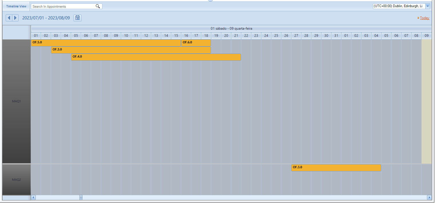Jump to day 31 via its header
This screenshot has height=203, width=435.
(x=336, y=36)
